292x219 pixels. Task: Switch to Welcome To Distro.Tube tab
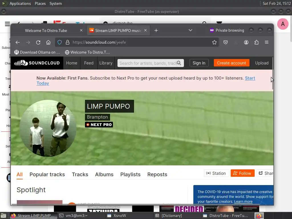[x=46, y=31]
